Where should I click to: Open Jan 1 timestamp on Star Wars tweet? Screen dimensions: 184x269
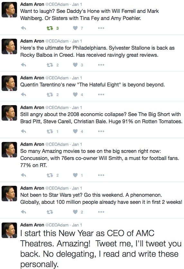(x=77, y=188)
